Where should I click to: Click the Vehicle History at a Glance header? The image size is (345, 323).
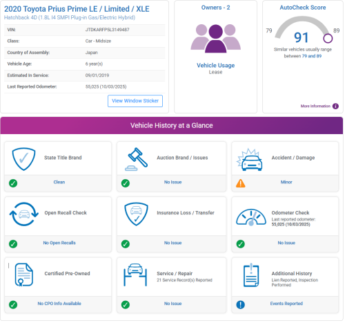[x=172, y=125]
